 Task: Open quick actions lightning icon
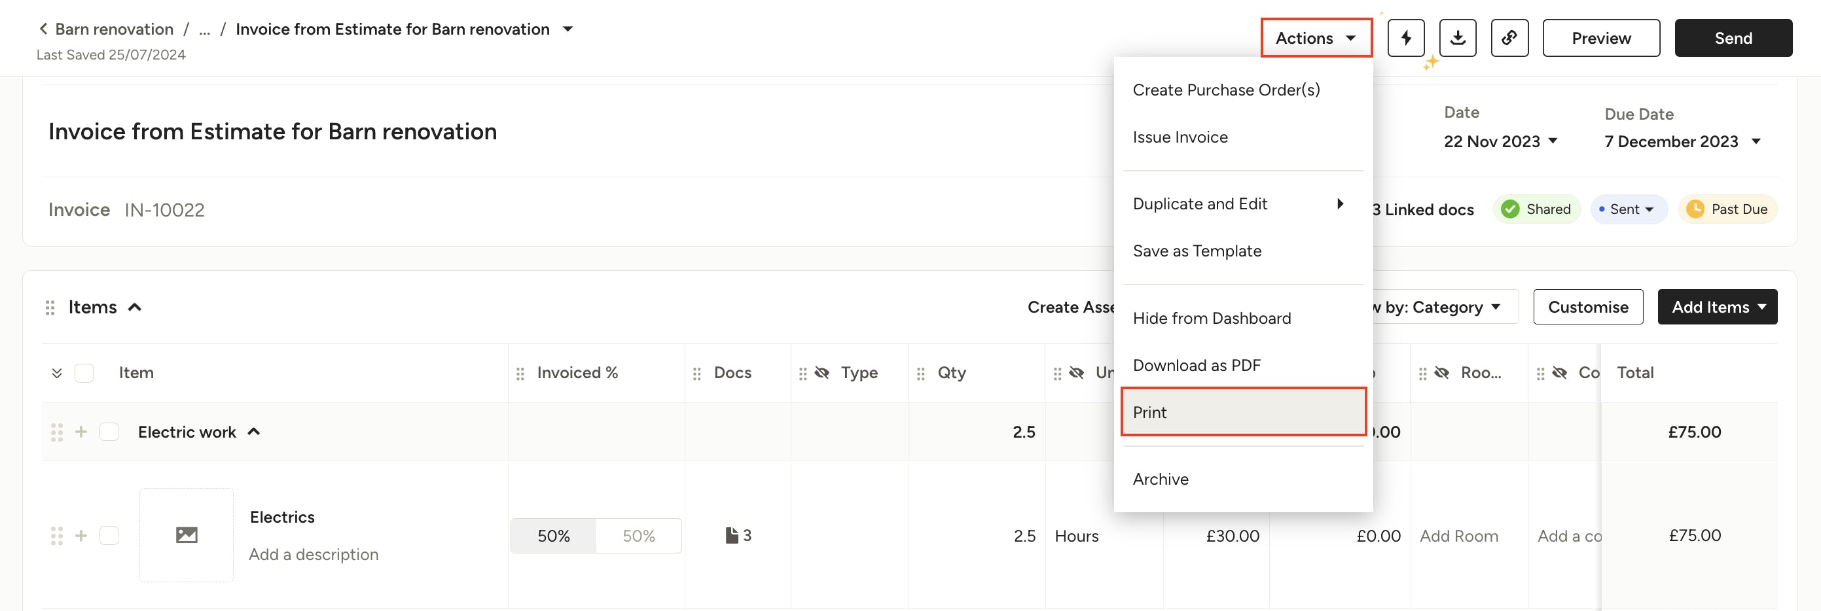point(1406,38)
